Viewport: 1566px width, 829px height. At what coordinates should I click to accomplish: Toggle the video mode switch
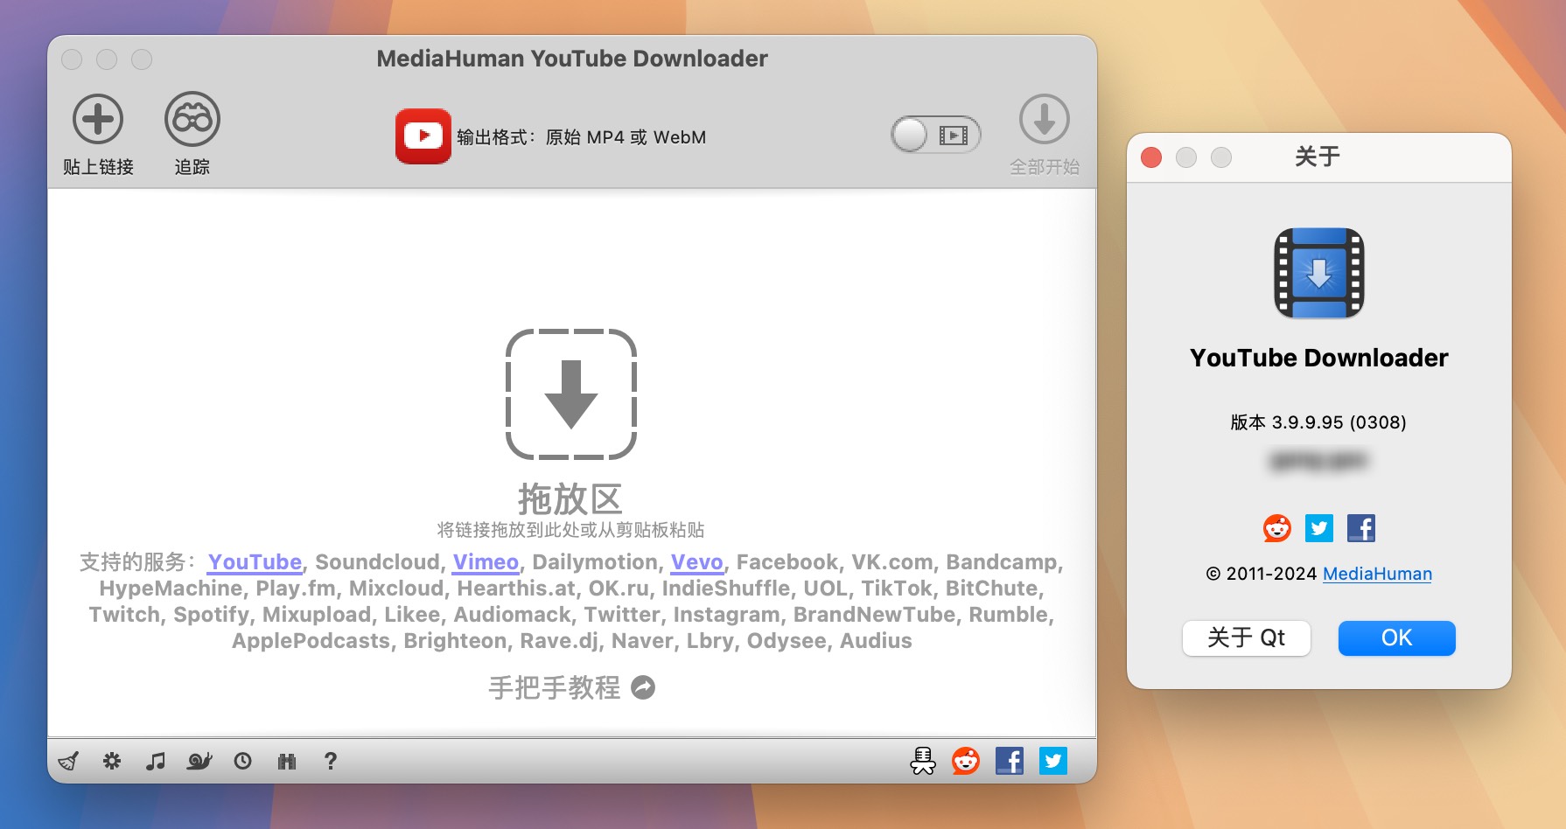tap(936, 135)
